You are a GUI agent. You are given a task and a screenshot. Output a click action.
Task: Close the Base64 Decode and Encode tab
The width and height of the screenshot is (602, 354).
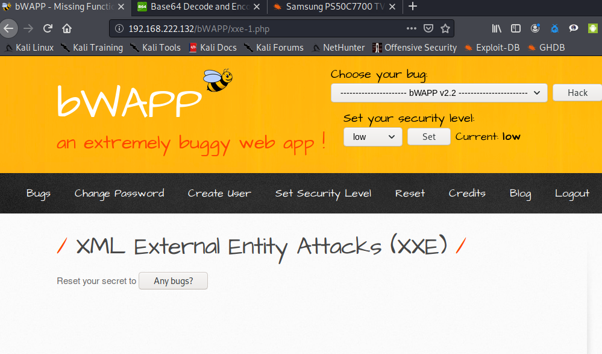coord(257,7)
